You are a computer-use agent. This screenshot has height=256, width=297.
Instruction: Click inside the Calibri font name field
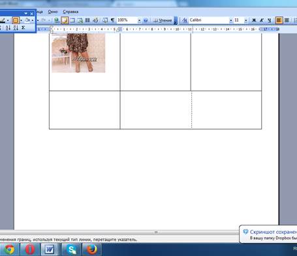coord(209,20)
